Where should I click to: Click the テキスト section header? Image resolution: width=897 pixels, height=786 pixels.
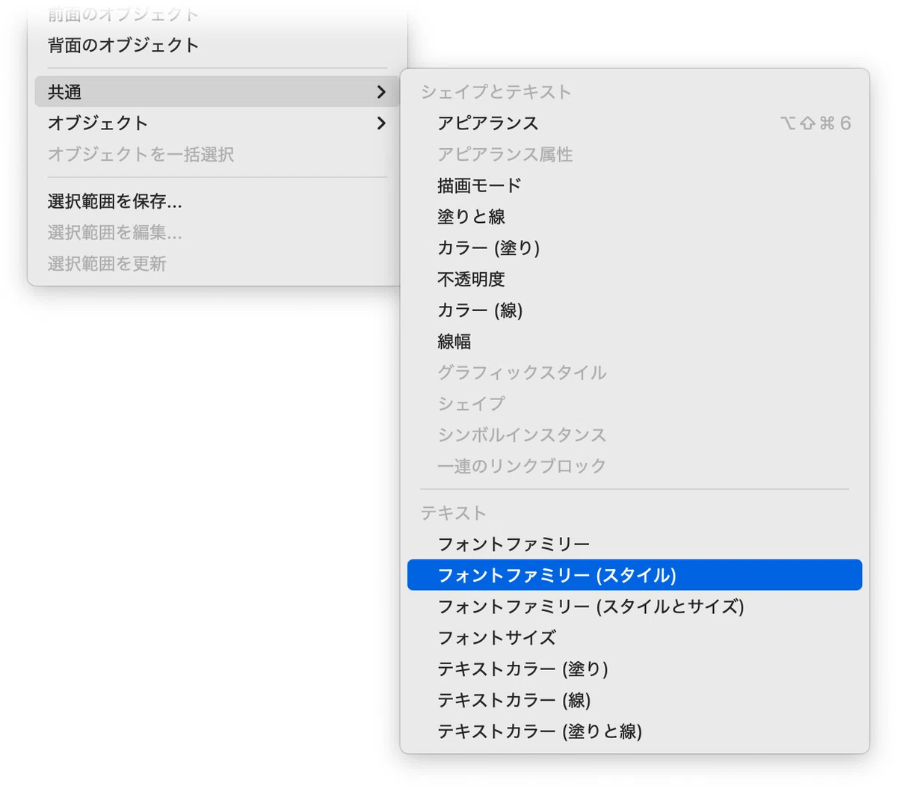pyautogui.click(x=453, y=512)
